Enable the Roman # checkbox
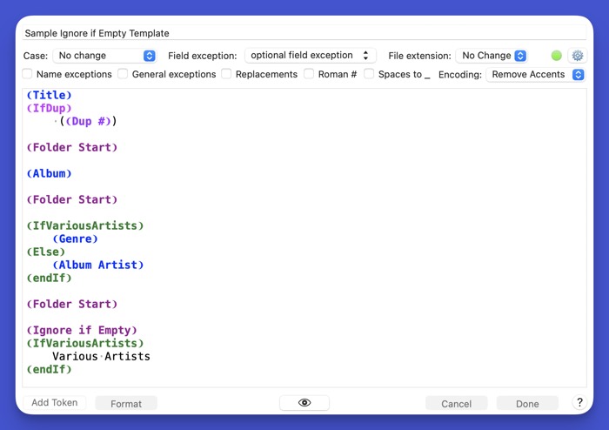This screenshot has width=609, height=430. (x=309, y=75)
